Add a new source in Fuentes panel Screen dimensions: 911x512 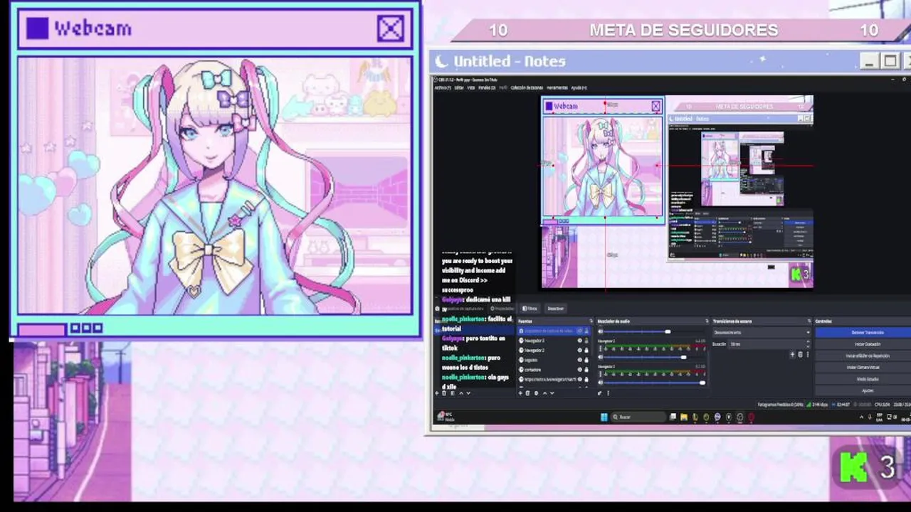(x=520, y=393)
